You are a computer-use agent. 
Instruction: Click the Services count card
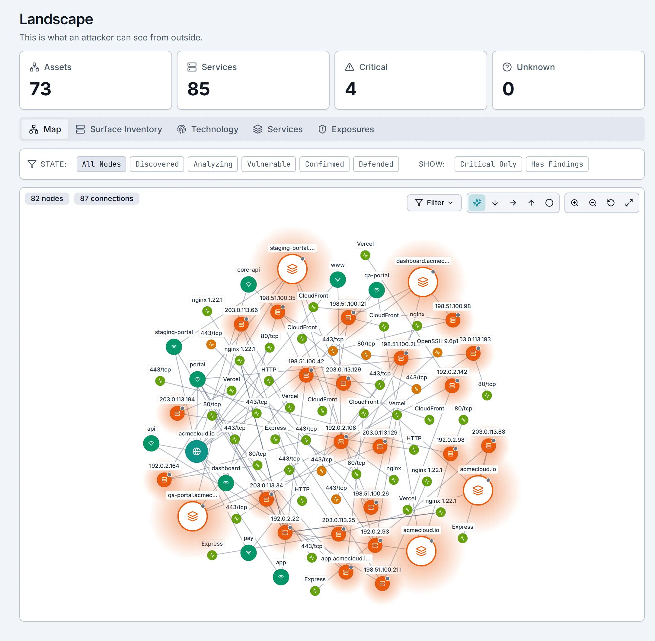(x=253, y=80)
